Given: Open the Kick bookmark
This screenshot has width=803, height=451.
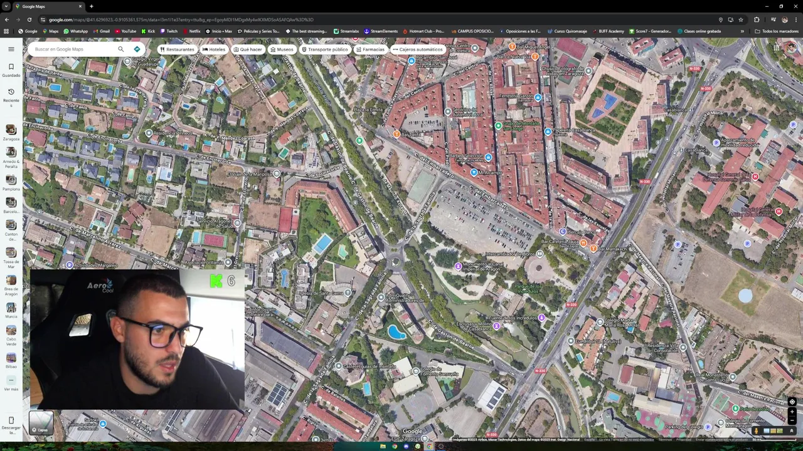Looking at the screenshot, I should (148, 31).
